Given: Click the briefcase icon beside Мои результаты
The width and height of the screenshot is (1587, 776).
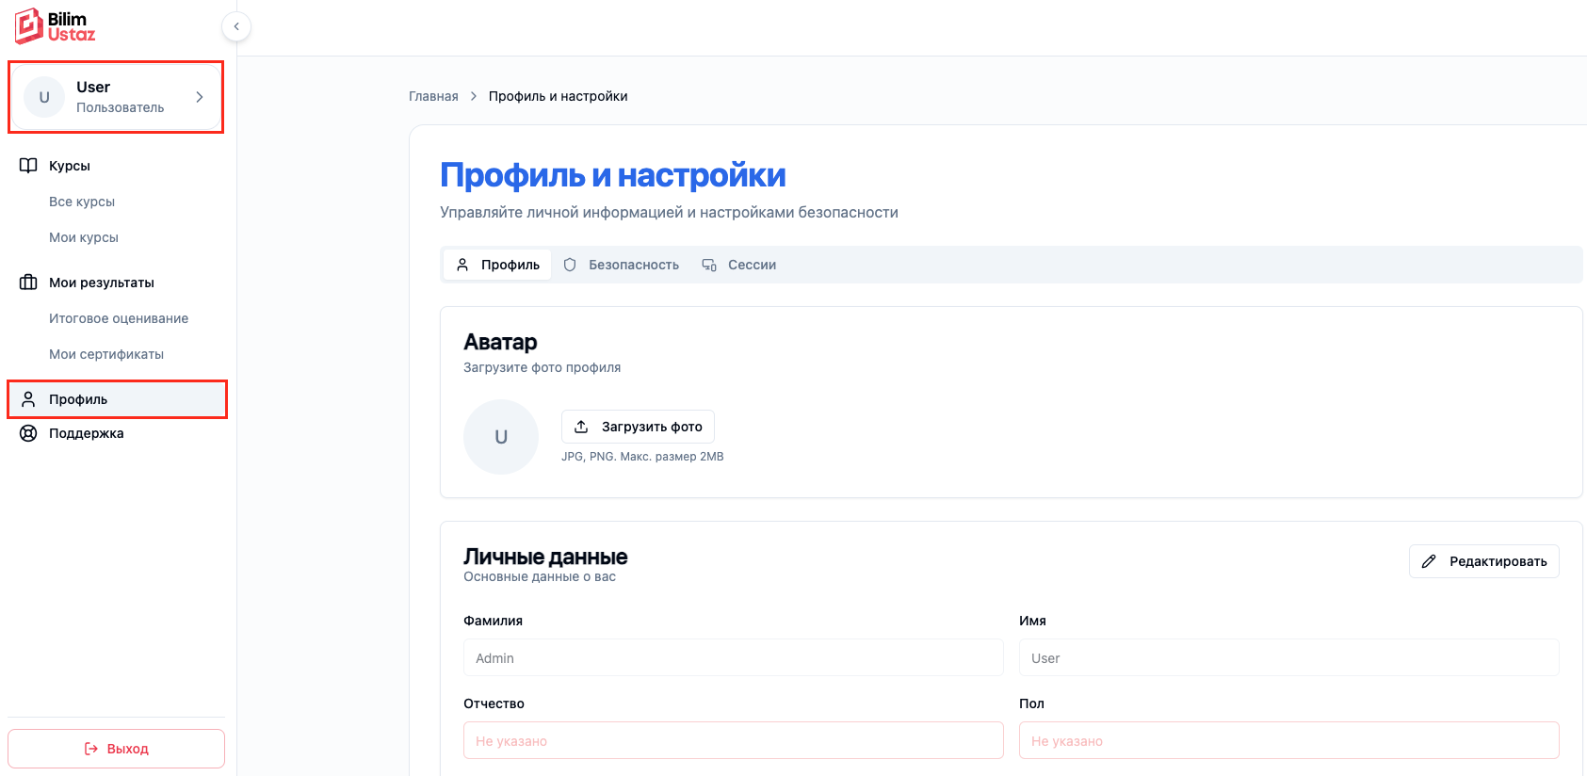Looking at the screenshot, I should tap(28, 283).
